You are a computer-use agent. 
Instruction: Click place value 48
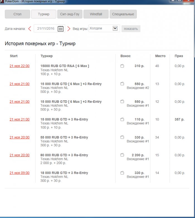tap(157, 66)
